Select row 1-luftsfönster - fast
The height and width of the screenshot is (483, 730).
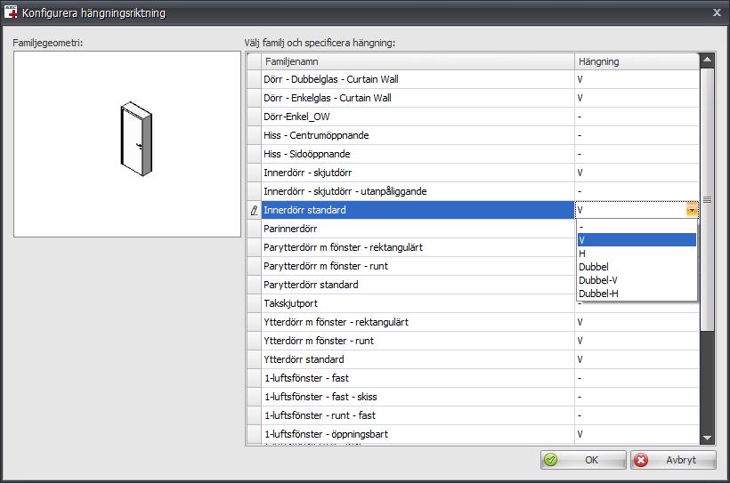[x=418, y=378]
